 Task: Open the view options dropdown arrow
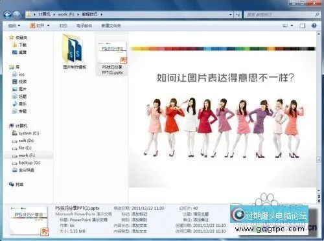(292, 26)
